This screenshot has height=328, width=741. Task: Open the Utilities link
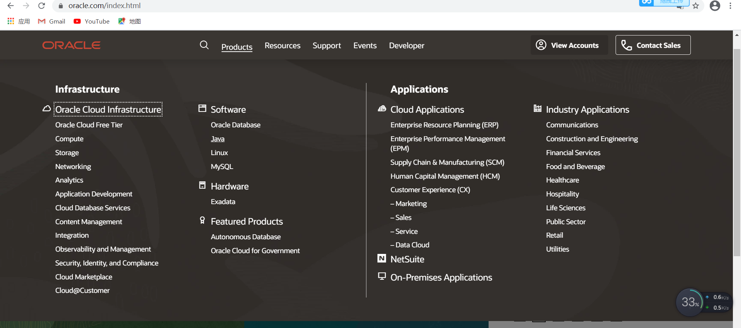[x=557, y=249]
